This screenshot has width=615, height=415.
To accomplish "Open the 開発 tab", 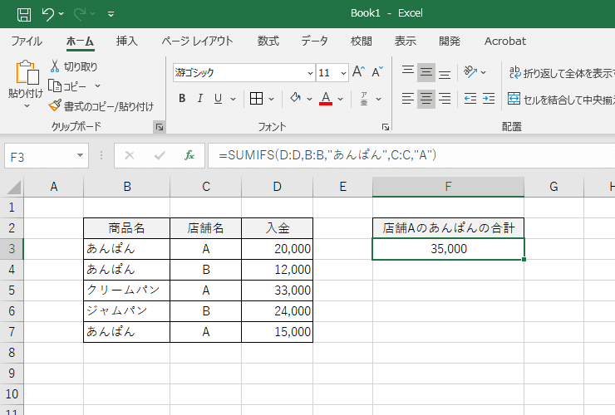I will [450, 41].
